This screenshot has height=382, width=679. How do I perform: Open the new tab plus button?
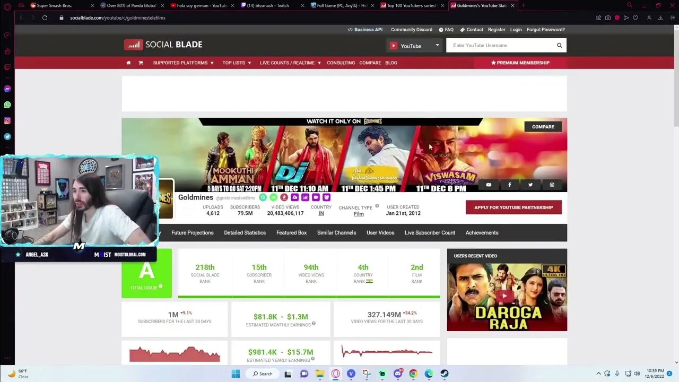[523, 5]
